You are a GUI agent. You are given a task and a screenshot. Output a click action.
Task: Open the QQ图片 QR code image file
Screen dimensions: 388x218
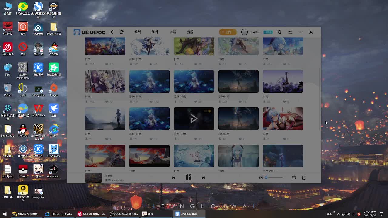point(23,71)
